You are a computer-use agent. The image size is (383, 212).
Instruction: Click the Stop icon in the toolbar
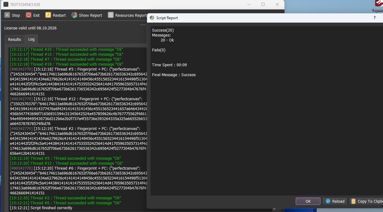[7, 15]
